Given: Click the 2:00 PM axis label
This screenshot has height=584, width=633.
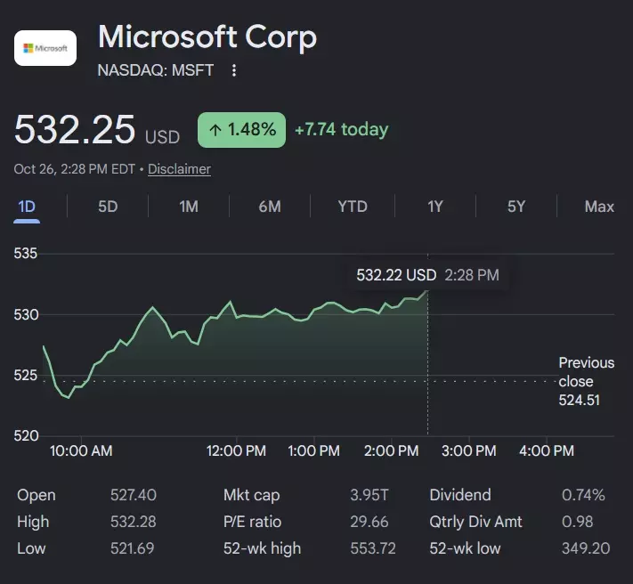Looking at the screenshot, I should pos(391,450).
